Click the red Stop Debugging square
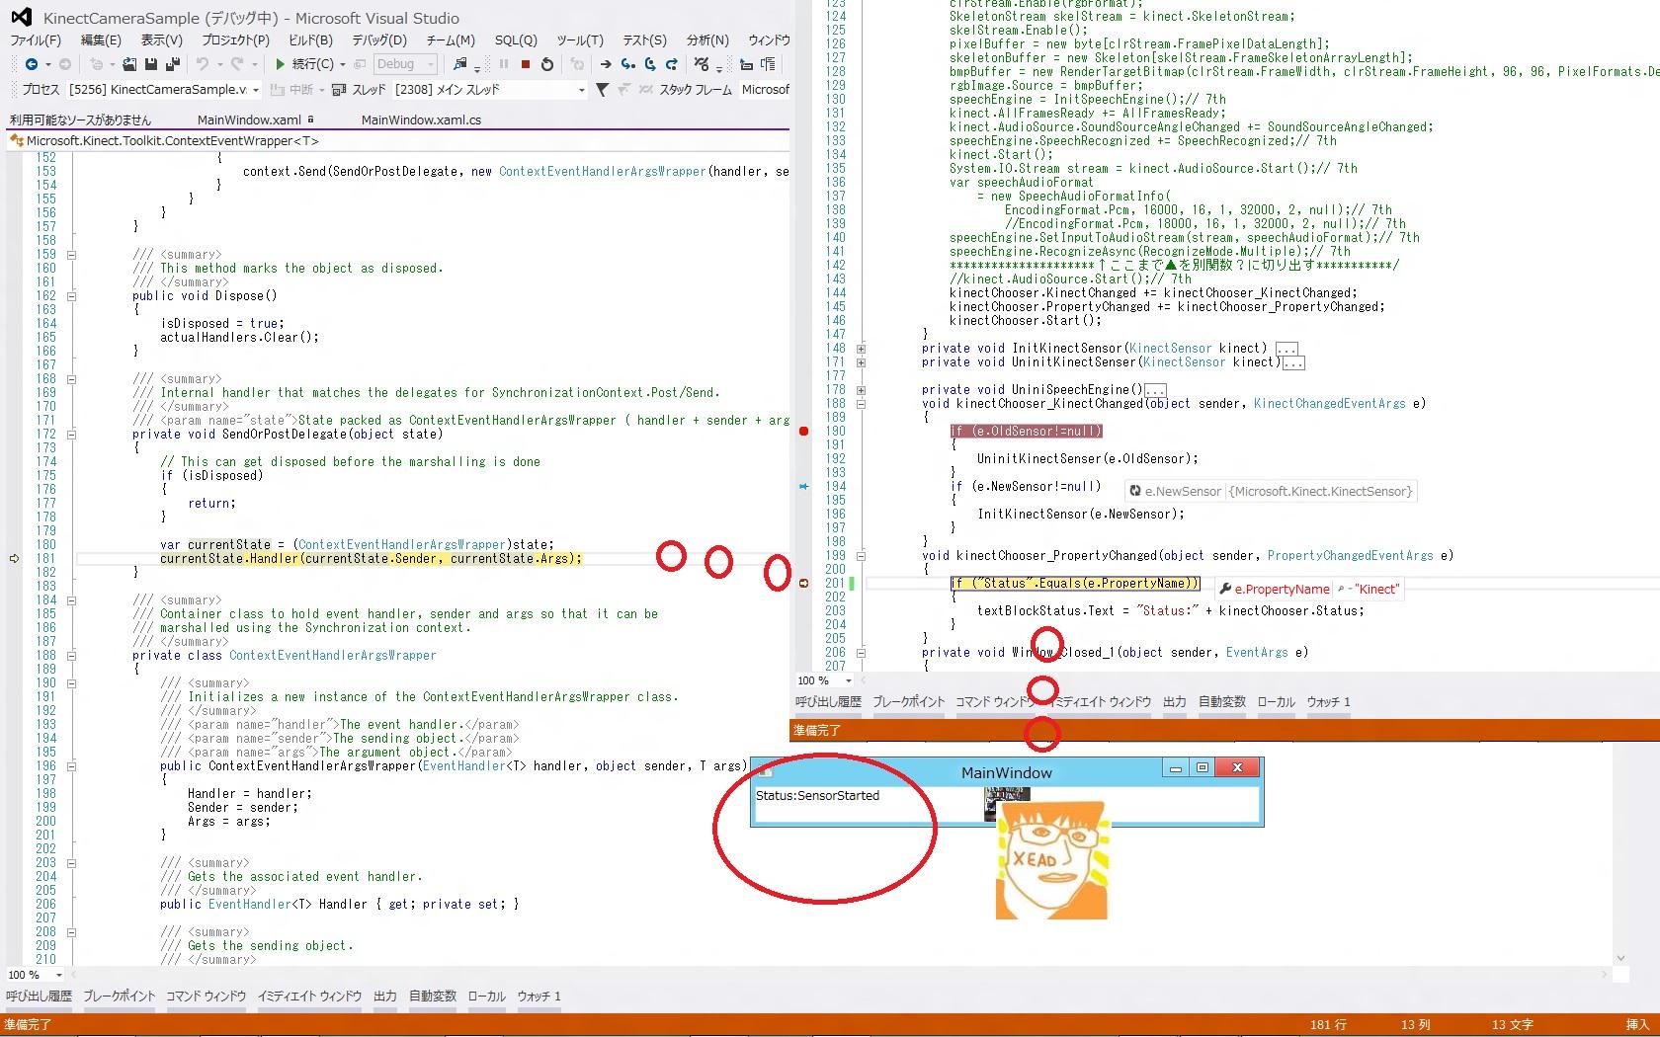Image resolution: width=1660 pixels, height=1037 pixels. click(526, 64)
